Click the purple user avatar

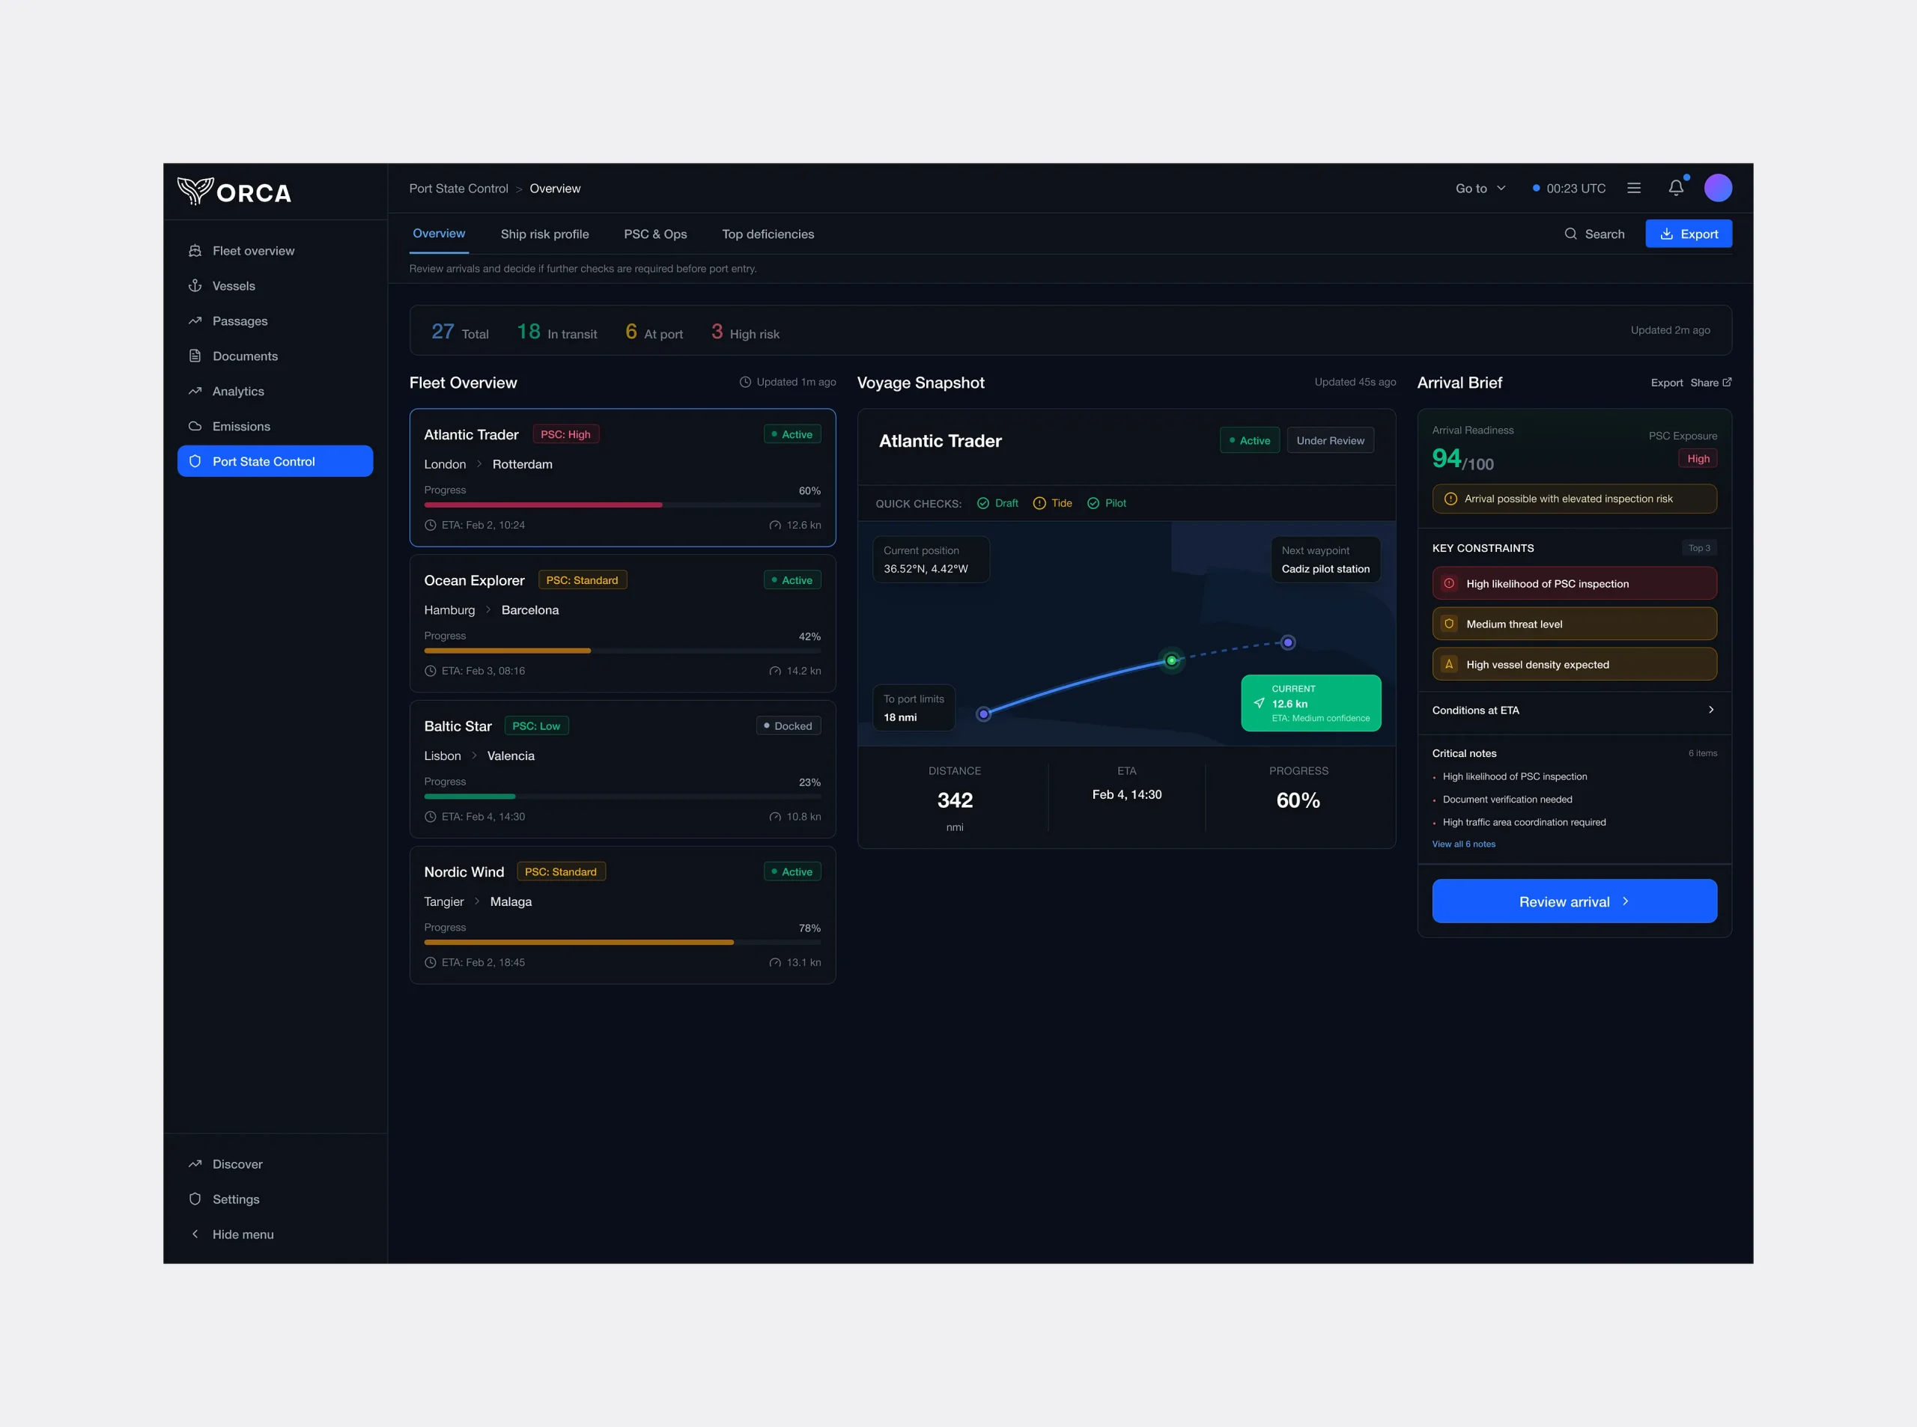tap(1718, 187)
